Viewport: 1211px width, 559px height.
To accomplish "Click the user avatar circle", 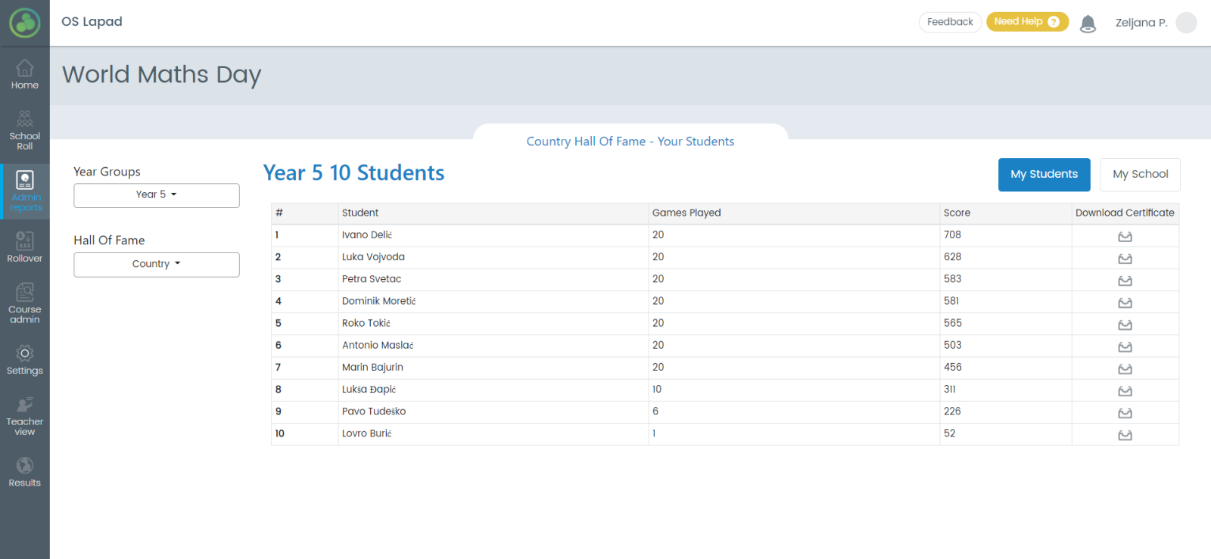I will [1186, 23].
